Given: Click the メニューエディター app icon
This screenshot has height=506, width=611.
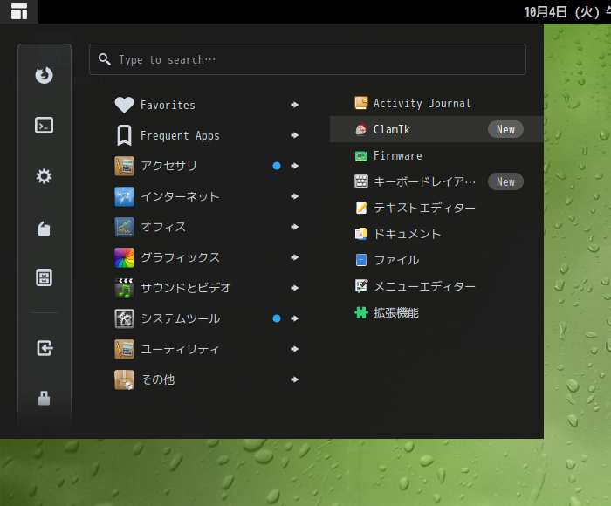Looking at the screenshot, I should 361,286.
